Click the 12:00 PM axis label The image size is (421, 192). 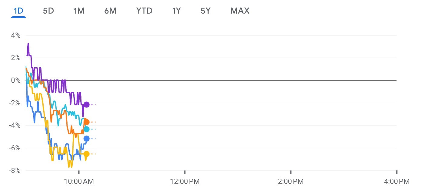click(x=185, y=181)
